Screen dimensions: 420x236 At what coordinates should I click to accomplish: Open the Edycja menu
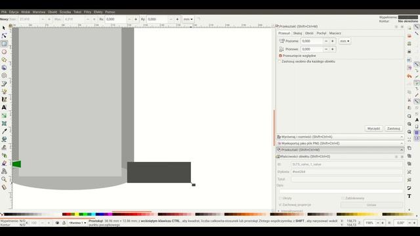pyautogui.click(x=14, y=12)
